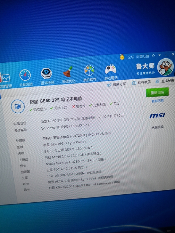
Task: Click the Windows 10 64位 DirectX 12 value
Action: (65, 127)
